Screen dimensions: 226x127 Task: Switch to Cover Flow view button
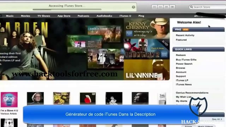(172, 7)
